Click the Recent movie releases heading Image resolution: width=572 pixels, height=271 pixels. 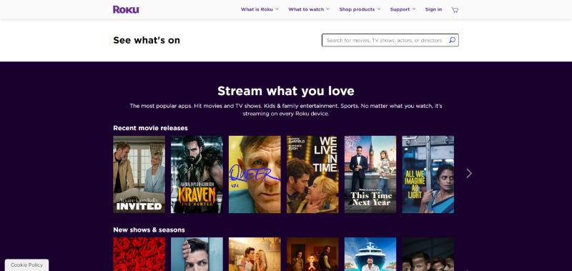150,128
